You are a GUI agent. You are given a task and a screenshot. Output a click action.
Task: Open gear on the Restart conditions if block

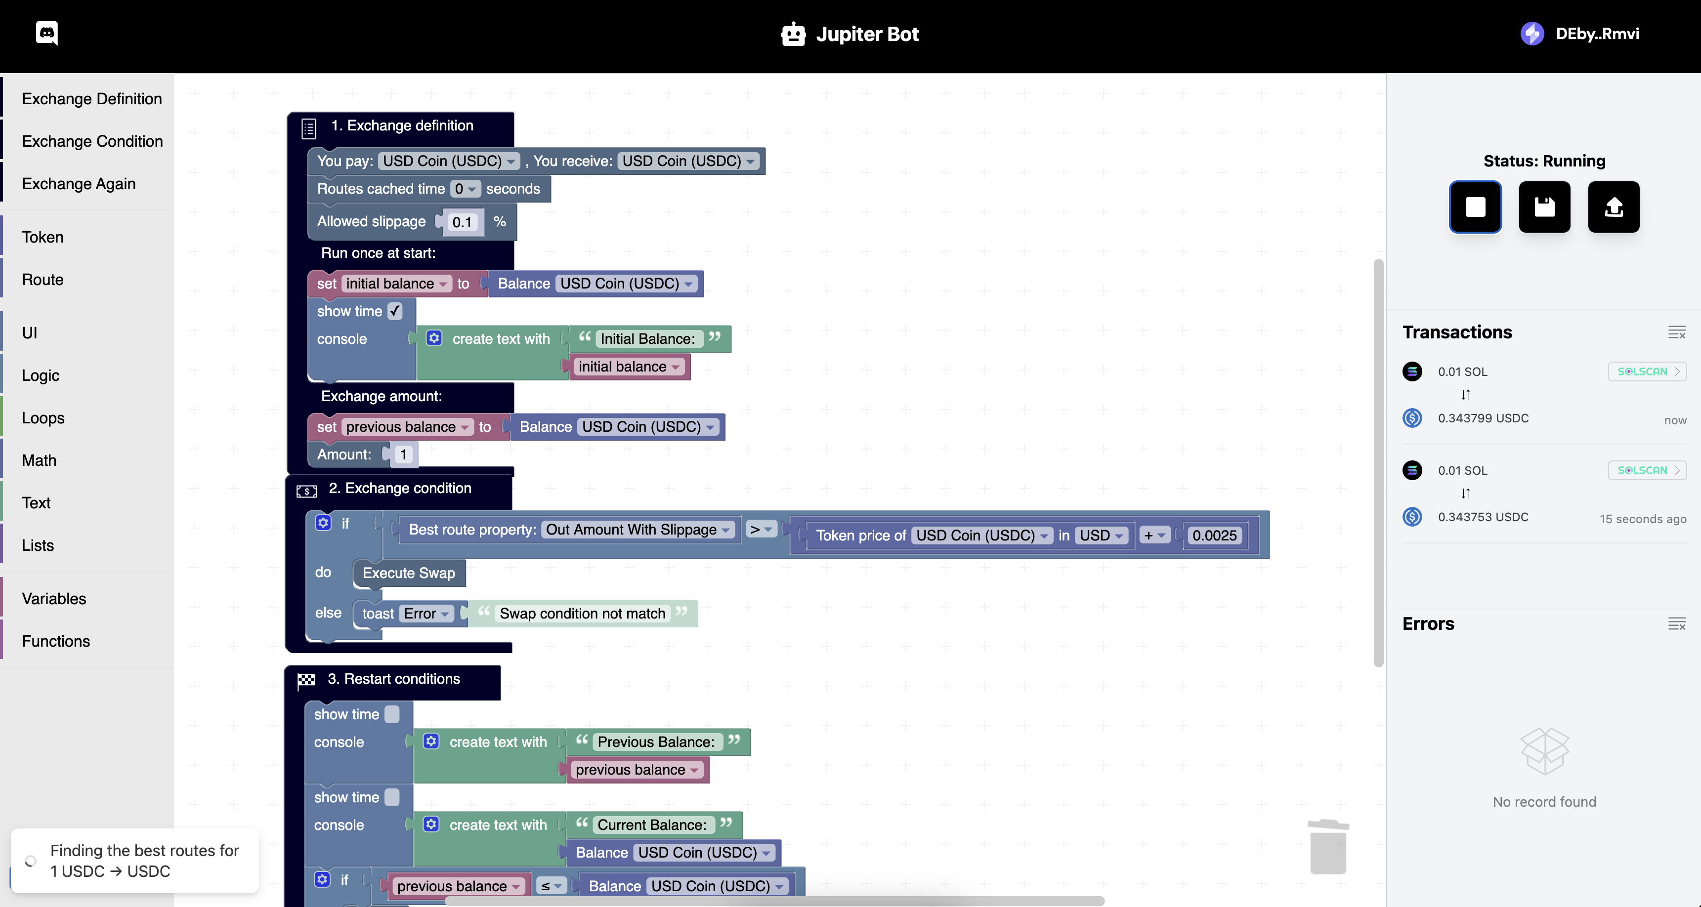click(322, 879)
